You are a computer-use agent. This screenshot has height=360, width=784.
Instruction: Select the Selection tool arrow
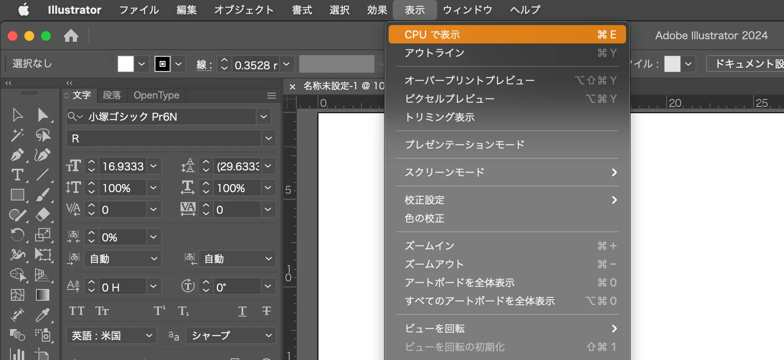pos(18,115)
